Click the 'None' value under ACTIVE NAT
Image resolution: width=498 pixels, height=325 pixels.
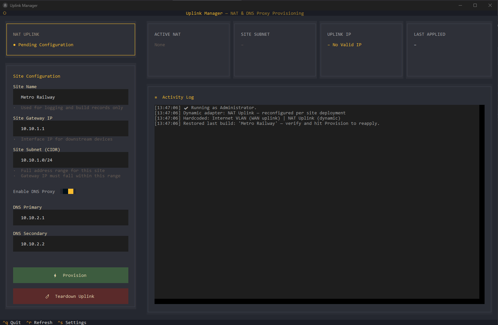(x=160, y=45)
